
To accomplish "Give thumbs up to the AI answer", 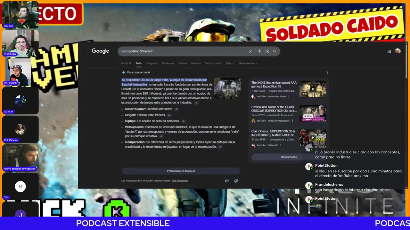I will click(227, 181).
